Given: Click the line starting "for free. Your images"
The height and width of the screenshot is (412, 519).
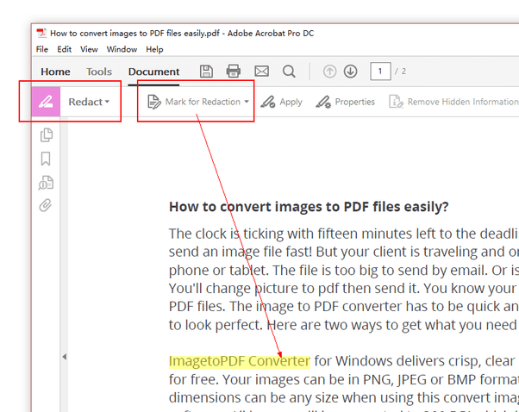Looking at the screenshot, I should click(x=344, y=379).
